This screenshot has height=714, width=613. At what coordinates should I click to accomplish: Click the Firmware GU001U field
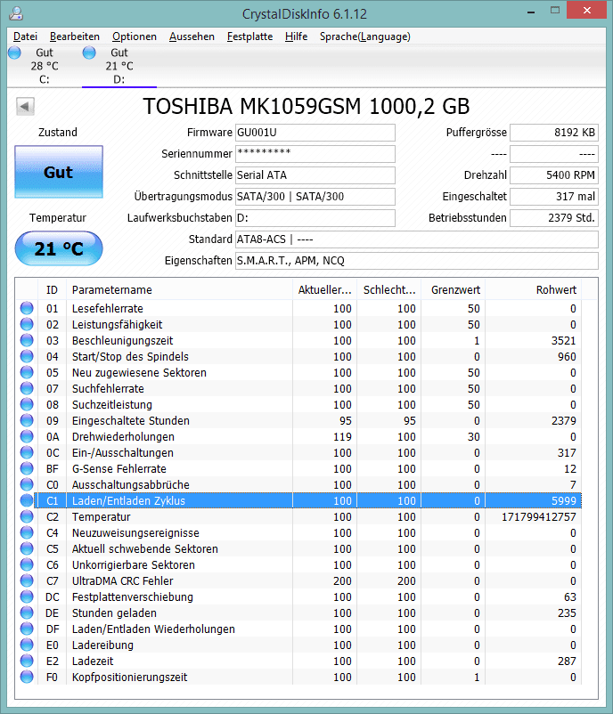315,133
